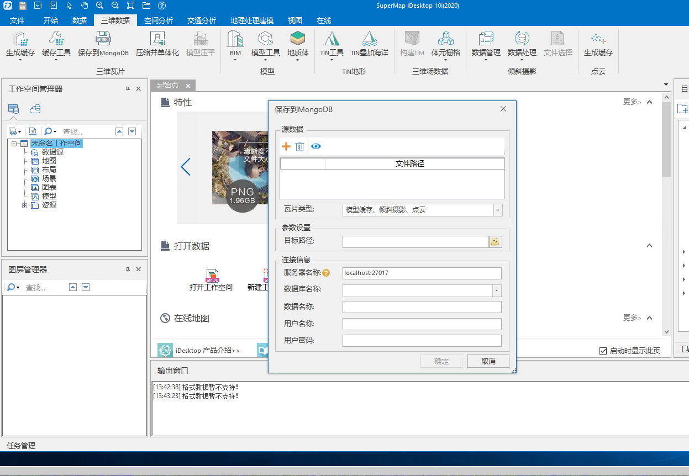The height and width of the screenshot is (476, 689).
Task: Open the help question mark icon
Action: pos(161,6)
